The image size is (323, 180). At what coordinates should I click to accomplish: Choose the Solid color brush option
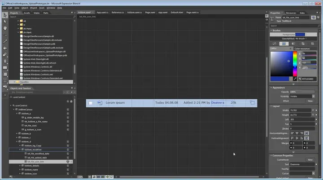(284, 44)
